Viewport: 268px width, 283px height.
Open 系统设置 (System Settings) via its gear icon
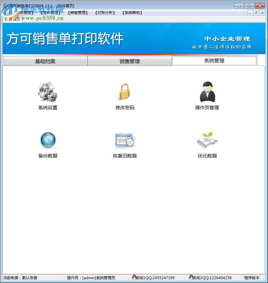[48, 92]
